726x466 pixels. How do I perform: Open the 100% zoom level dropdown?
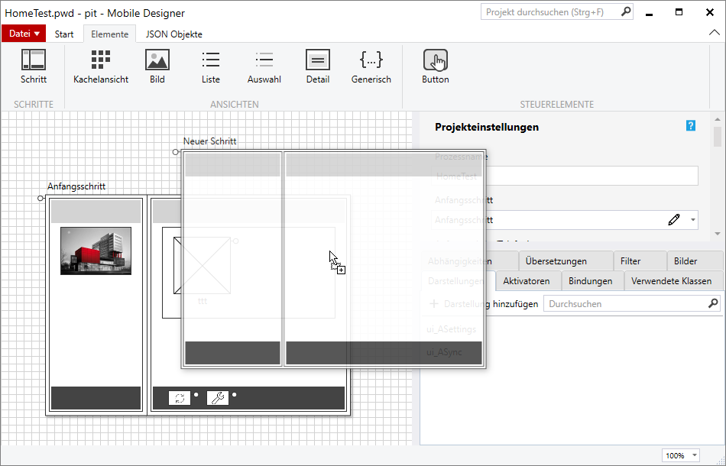point(682,455)
